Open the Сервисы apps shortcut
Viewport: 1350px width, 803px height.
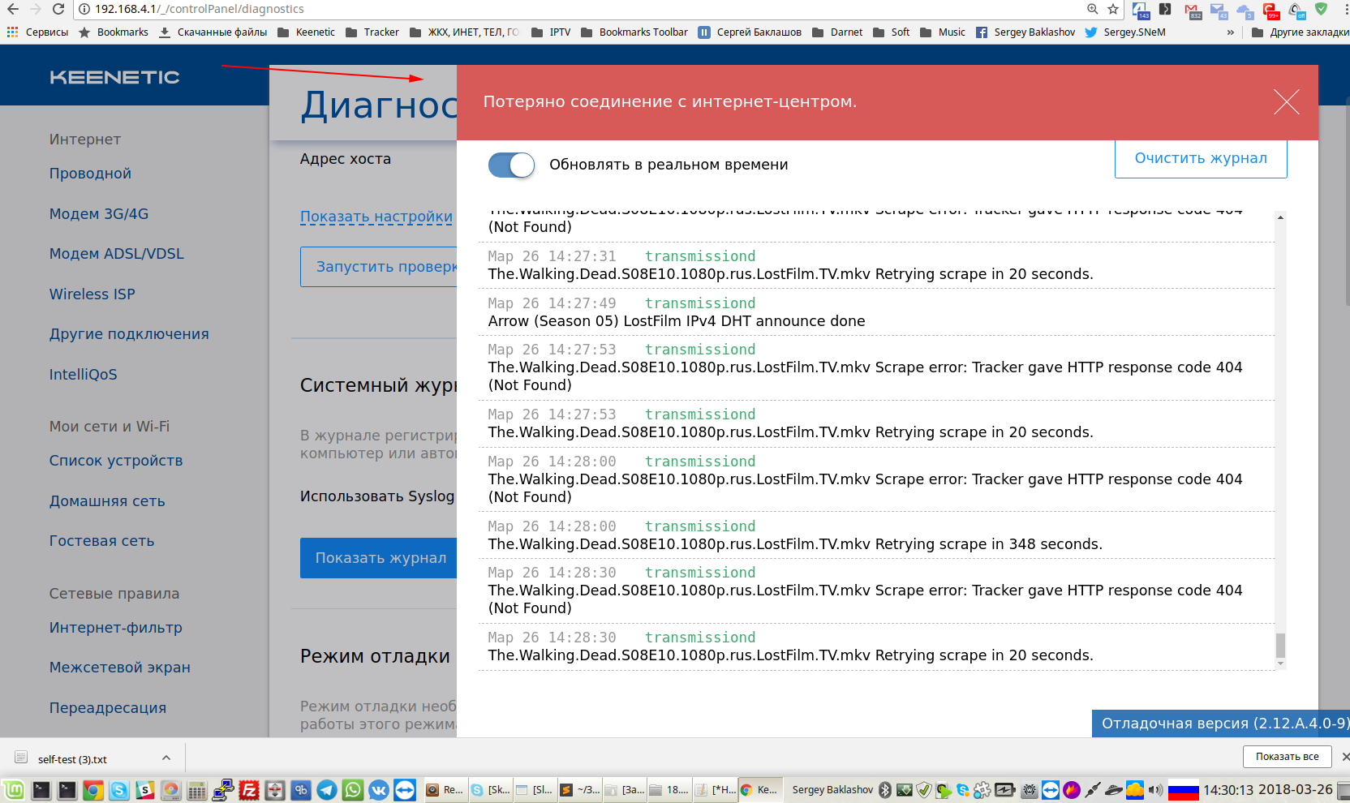point(37,32)
